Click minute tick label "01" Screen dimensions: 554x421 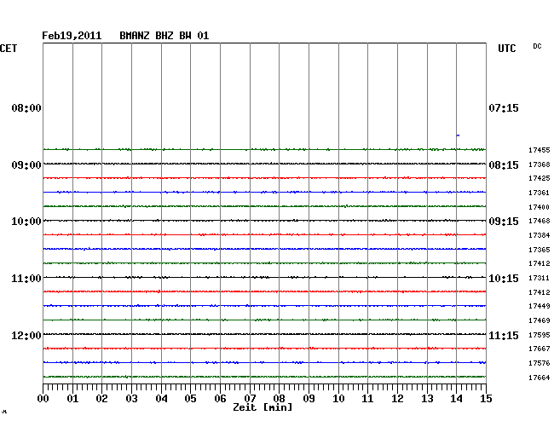72,399
